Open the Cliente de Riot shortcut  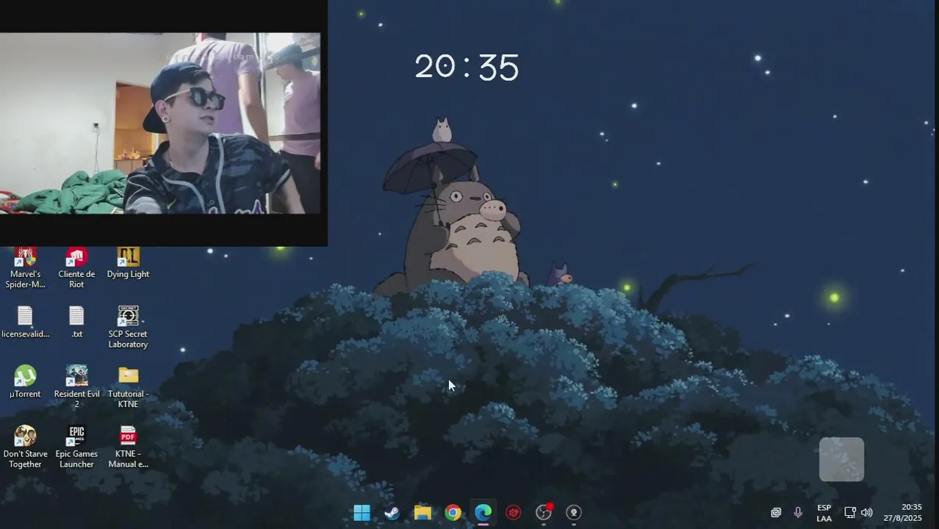click(x=76, y=268)
